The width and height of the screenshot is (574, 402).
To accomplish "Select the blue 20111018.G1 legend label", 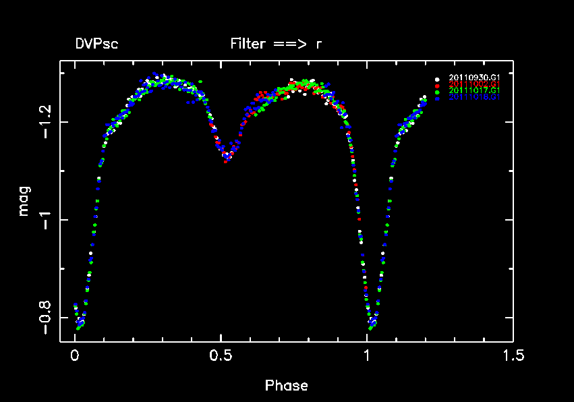I will (x=474, y=98).
